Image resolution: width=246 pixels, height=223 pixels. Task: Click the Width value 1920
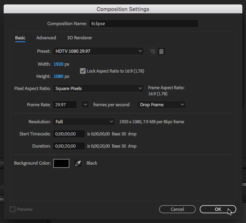point(58,64)
